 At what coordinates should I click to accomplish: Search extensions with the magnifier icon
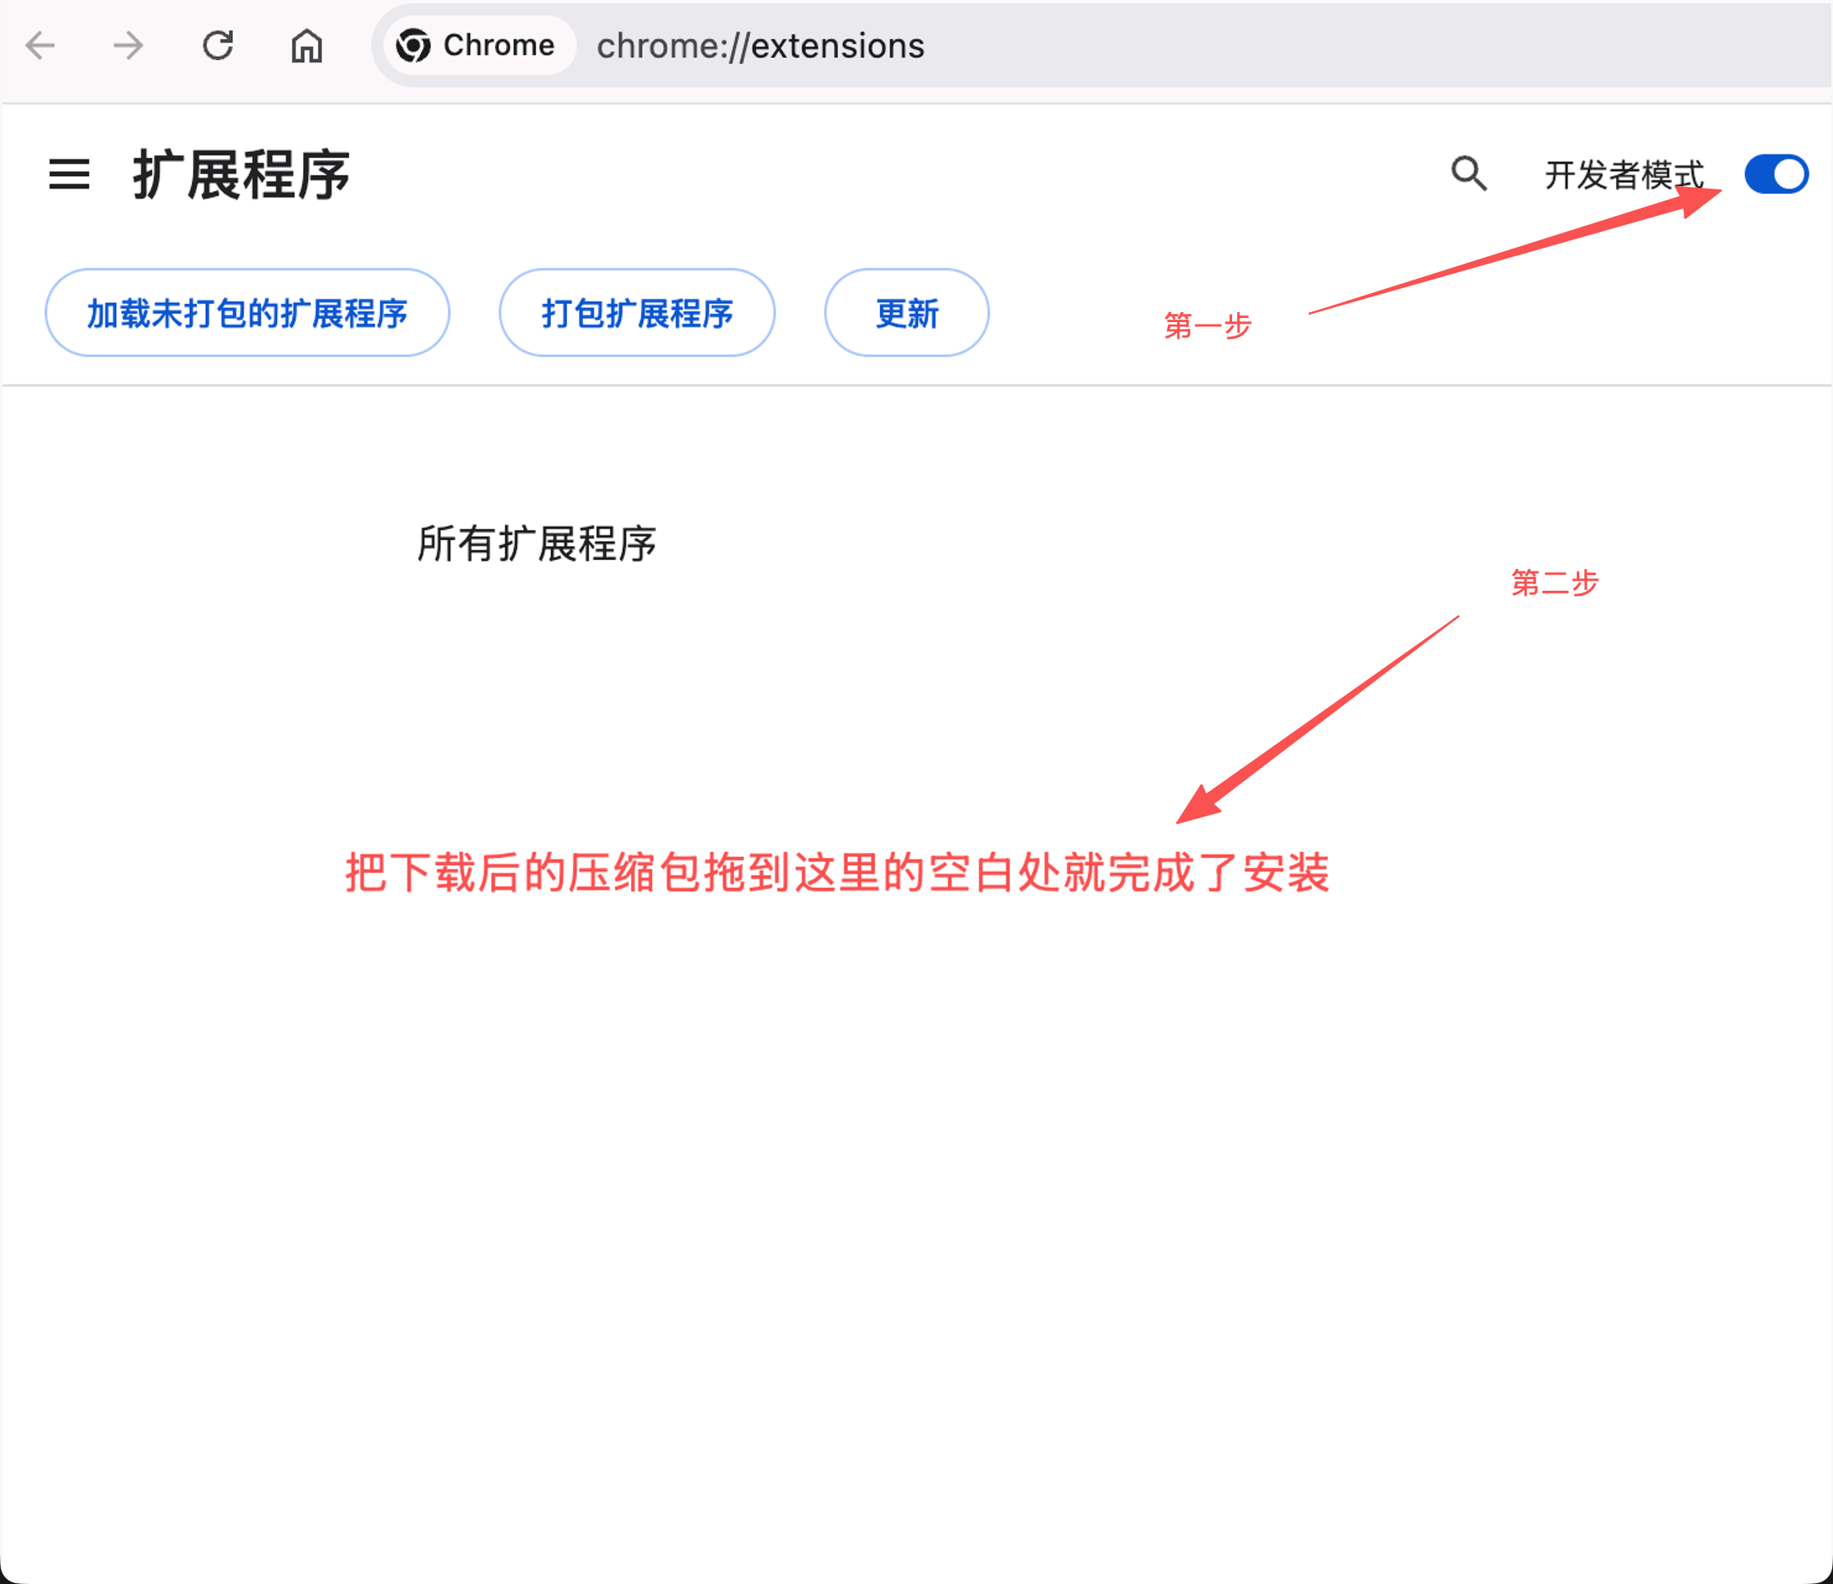[1468, 174]
